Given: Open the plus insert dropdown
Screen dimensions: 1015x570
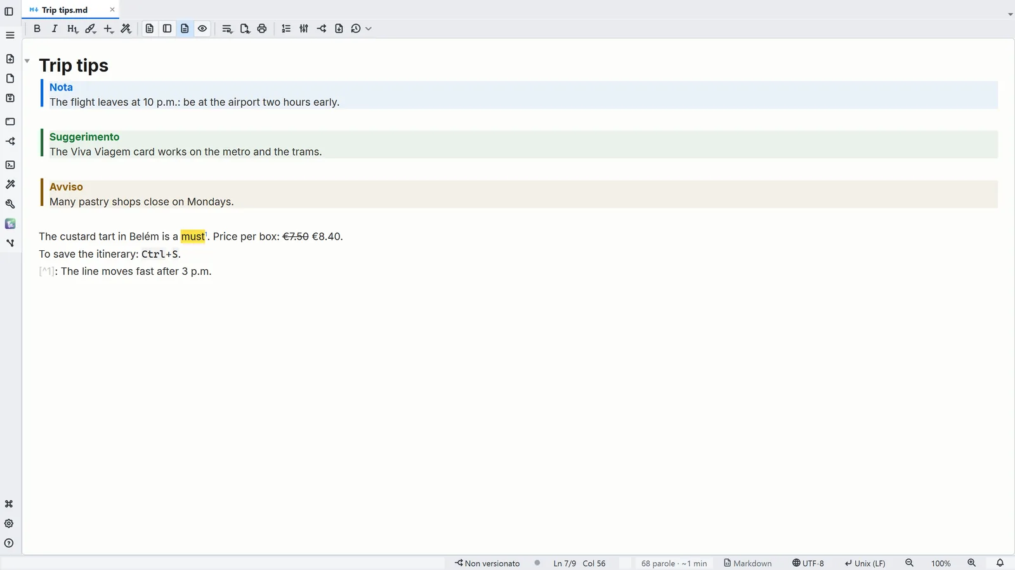Looking at the screenshot, I should pyautogui.click(x=108, y=28).
